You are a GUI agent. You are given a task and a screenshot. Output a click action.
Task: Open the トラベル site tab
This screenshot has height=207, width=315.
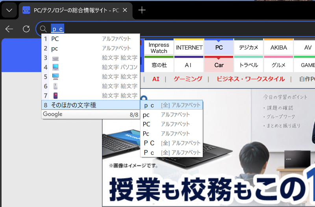248,65
